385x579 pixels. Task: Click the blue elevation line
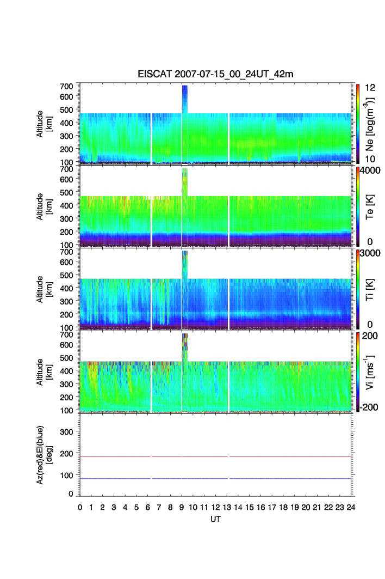pos(218,478)
